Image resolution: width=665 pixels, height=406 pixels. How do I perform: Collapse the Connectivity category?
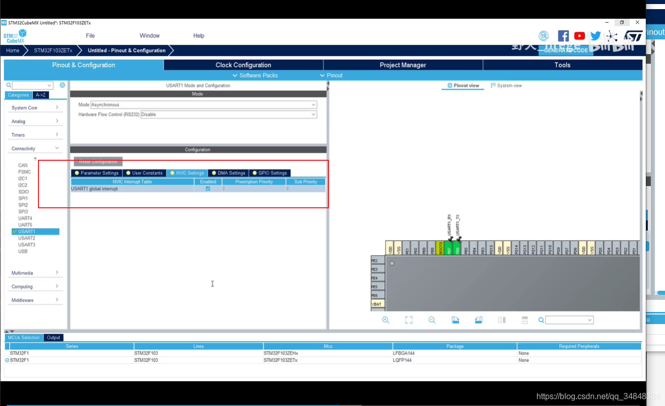pyautogui.click(x=35, y=149)
